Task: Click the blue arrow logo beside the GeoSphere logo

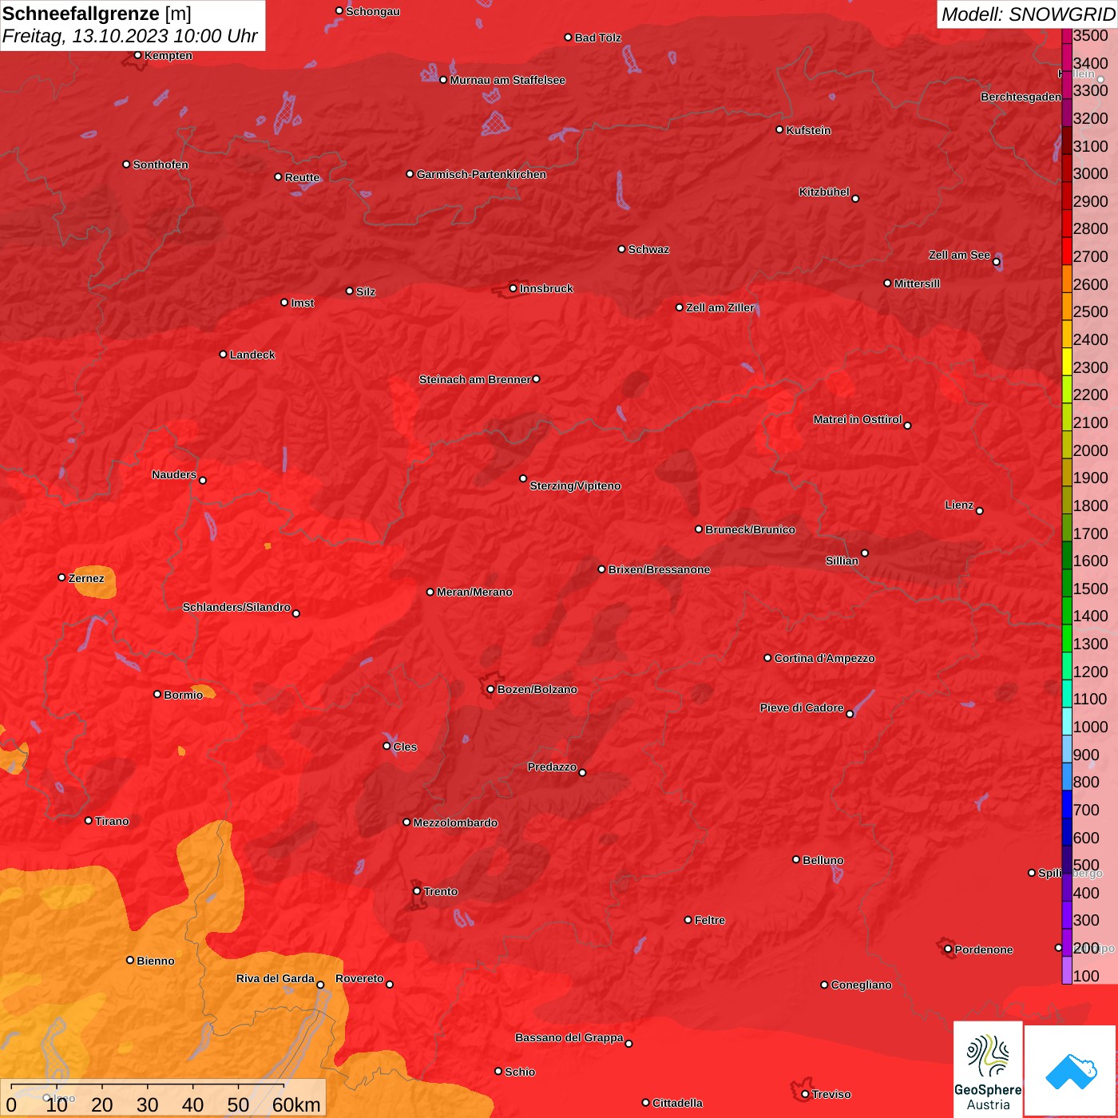Action: point(1071,1071)
